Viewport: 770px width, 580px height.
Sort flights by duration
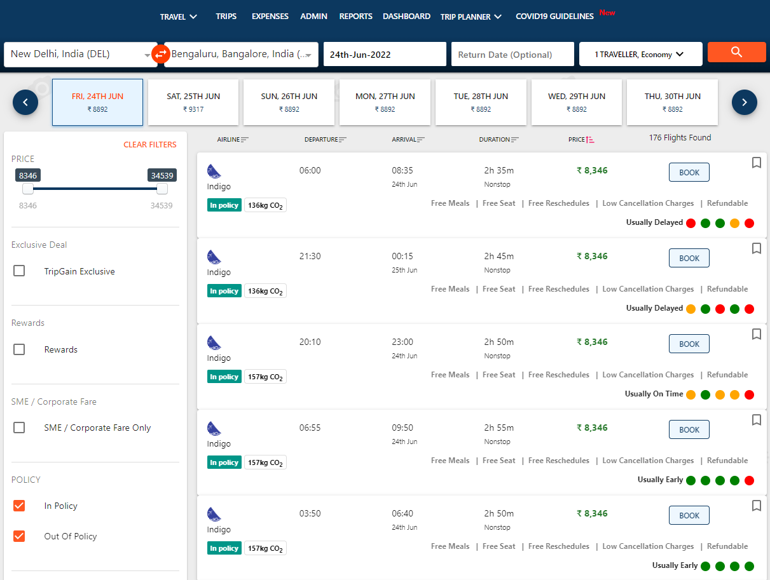coord(498,139)
